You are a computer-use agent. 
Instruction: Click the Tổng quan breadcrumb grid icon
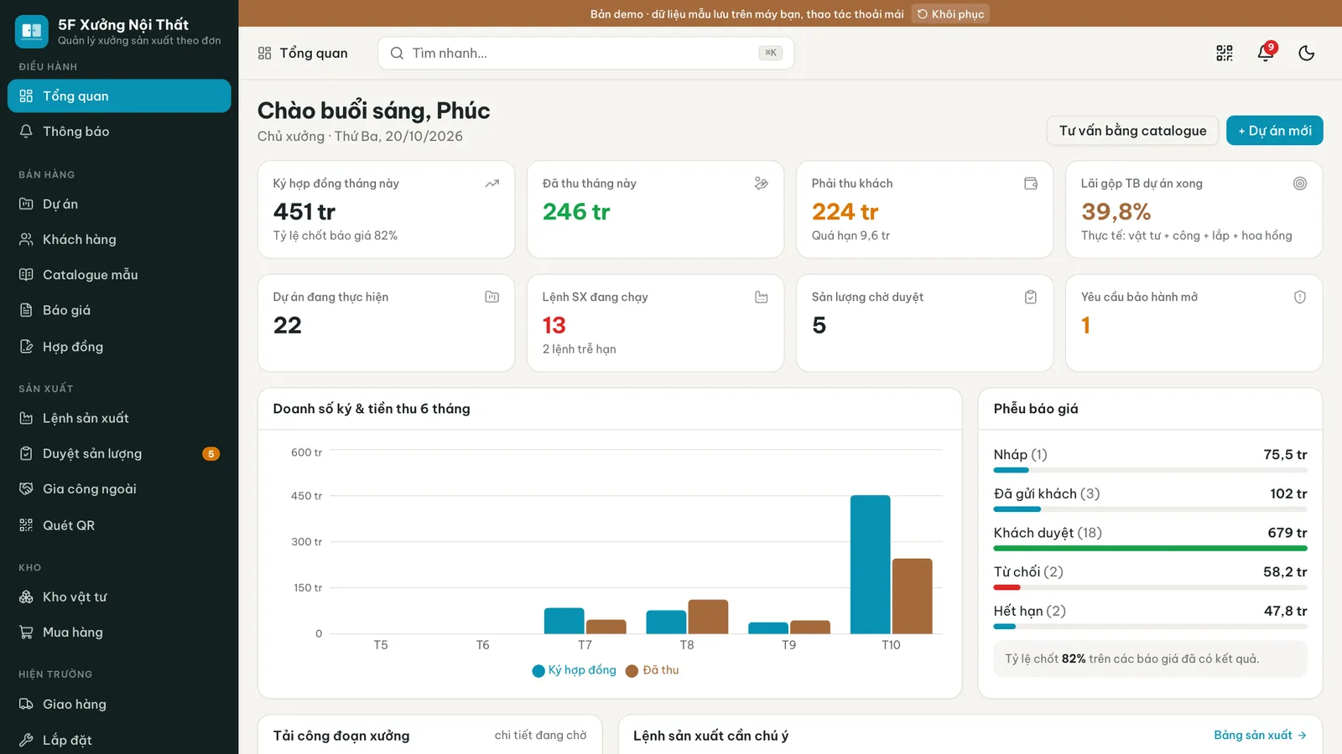pos(265,53)
